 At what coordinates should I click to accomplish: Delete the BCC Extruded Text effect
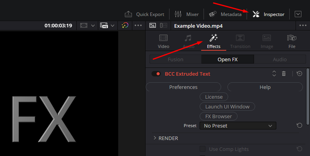click(x=284, y=74)
